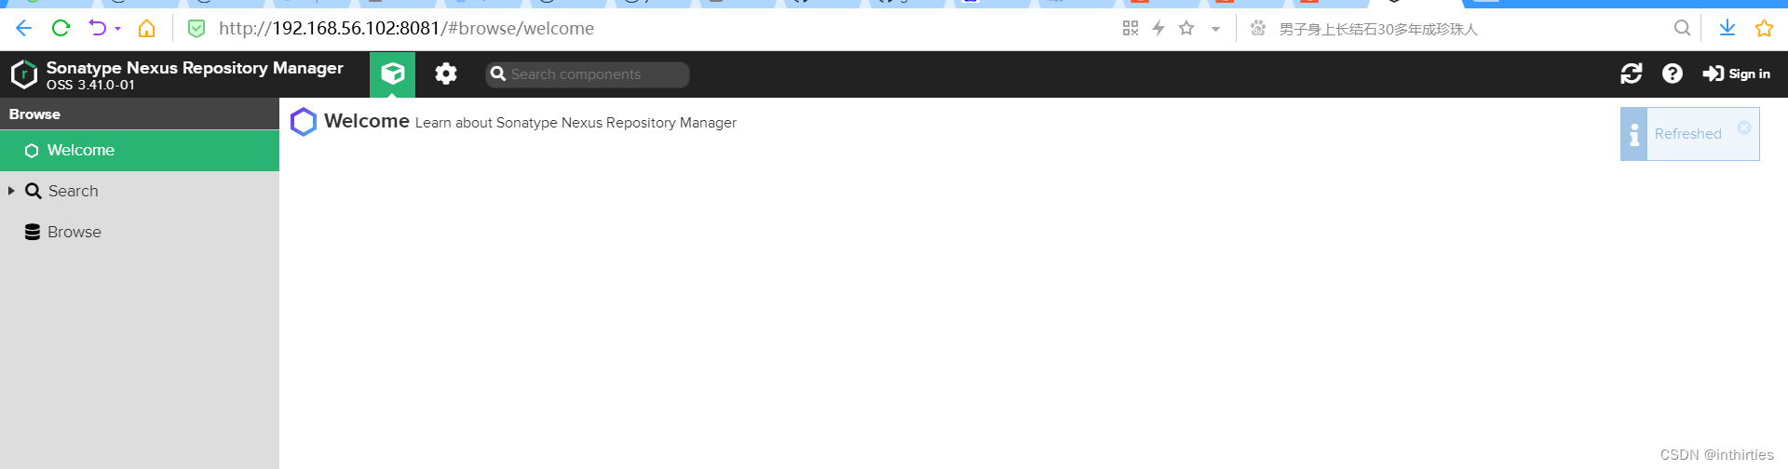Click the purple undo/restore page icon

coord(97,28)
